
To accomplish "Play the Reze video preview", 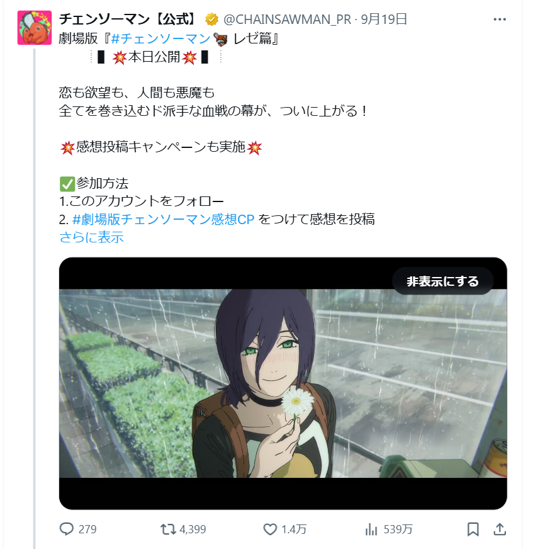I will pyautogui.click(x=283, y=383).
